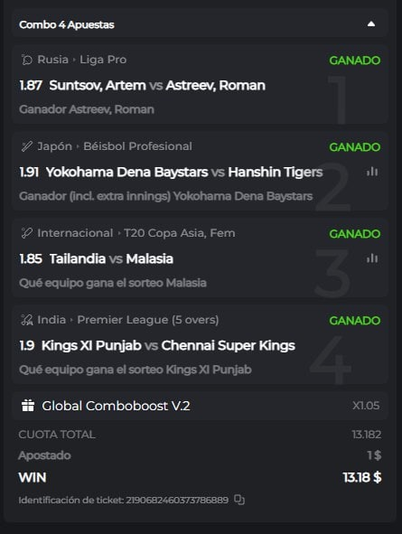Open Yokohama Dena Baystars vs Hanshin Tigers match
This screenshot has height=534, width=402.
pyautogui.click(x=184, y=172)
